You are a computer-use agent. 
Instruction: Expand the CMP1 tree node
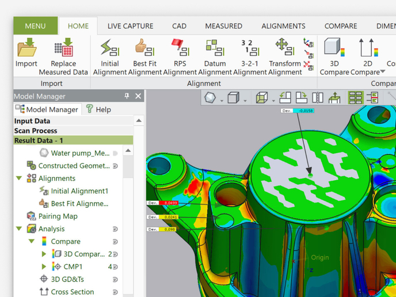44,267
